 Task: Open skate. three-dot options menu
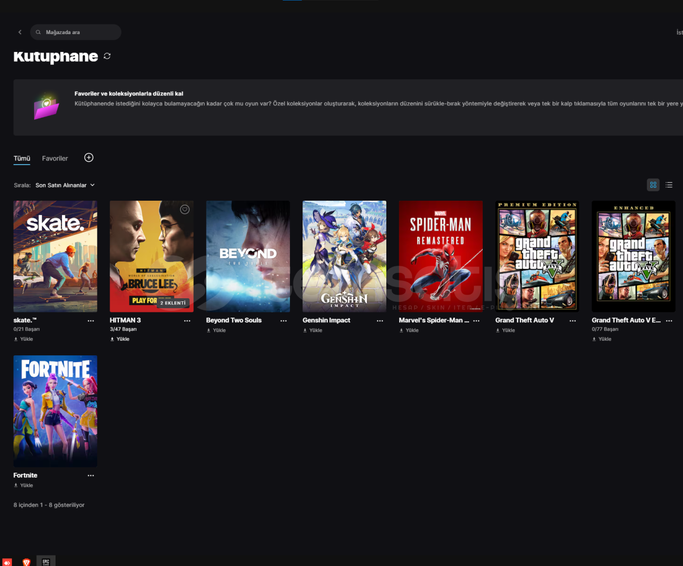tap(91, 321)
